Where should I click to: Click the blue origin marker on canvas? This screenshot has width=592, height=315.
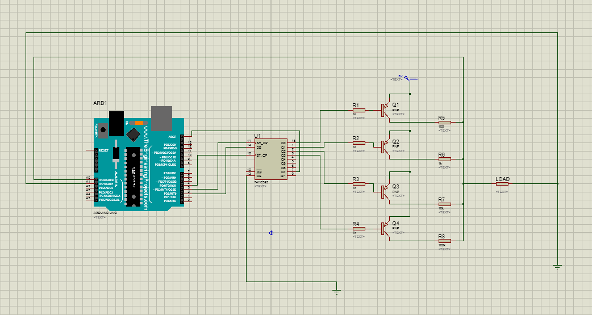click(271, 233)
